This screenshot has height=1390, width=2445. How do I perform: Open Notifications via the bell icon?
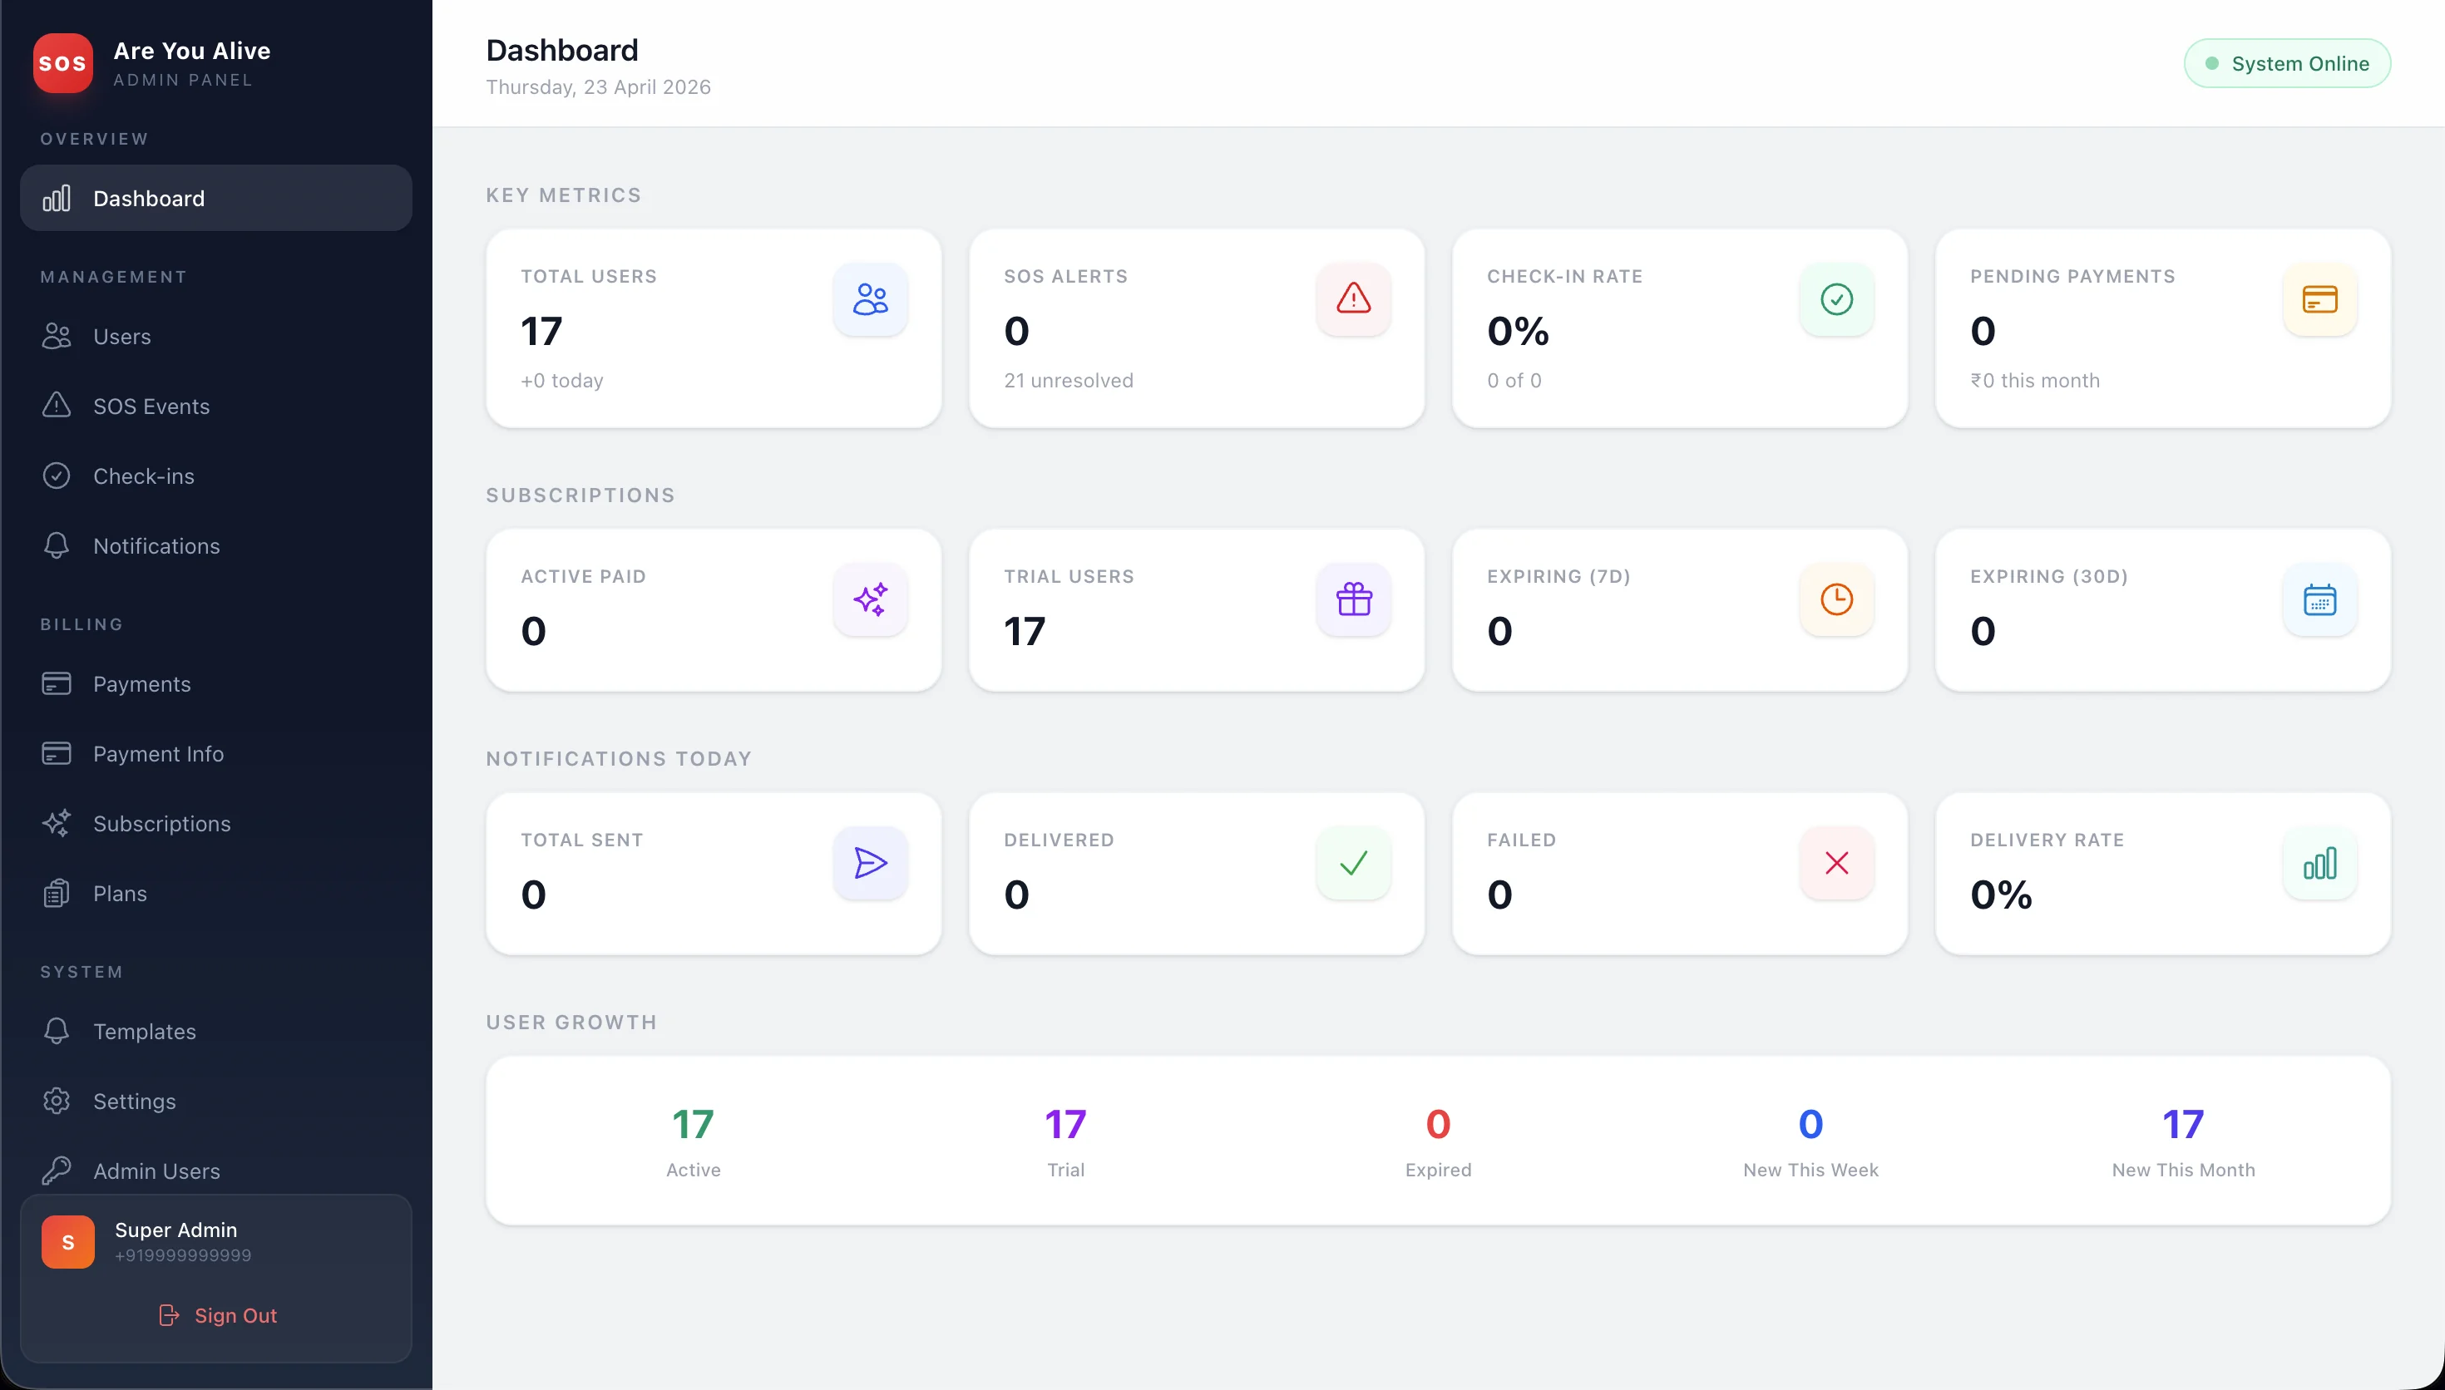click(56, 545)
